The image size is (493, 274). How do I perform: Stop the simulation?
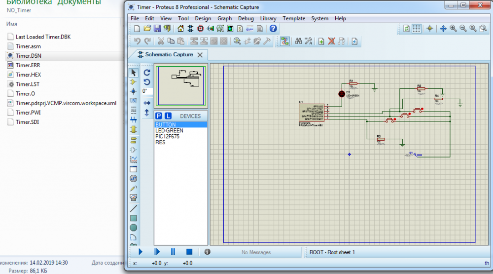(x=189, y=252)
